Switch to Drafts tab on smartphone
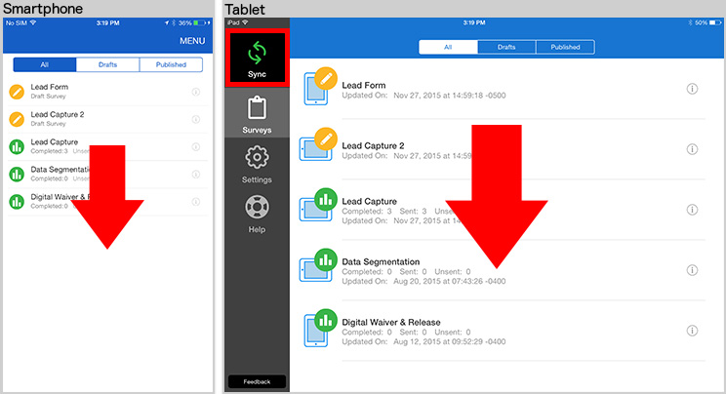Screen dimensions: 726x394 [108, 64]
